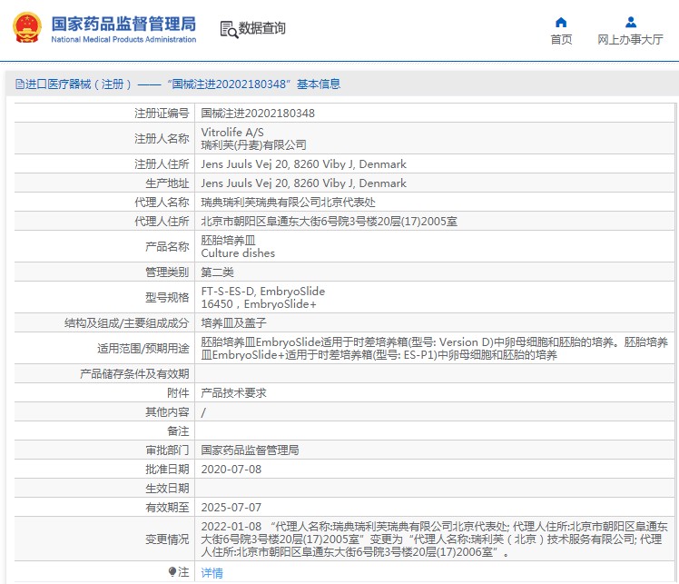Open the 数据查询 search icon
This screenshot has width=679, height=584.
(229, 29)
